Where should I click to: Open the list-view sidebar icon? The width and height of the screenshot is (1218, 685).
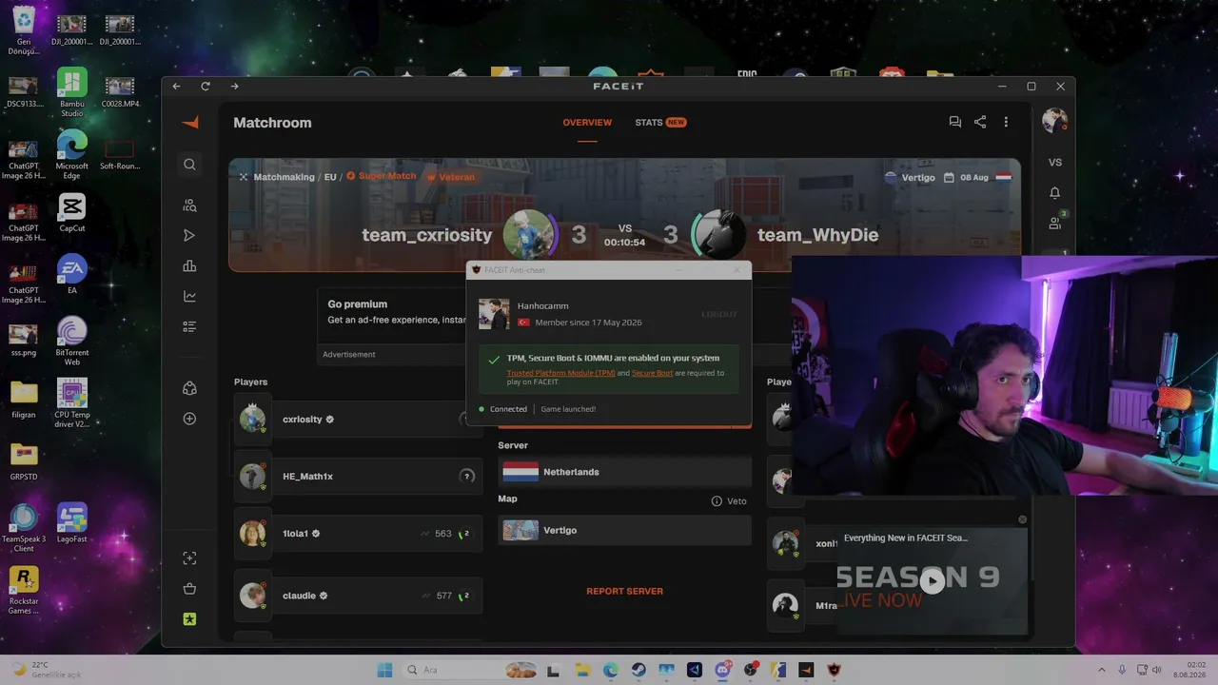[x=189, y=327]
